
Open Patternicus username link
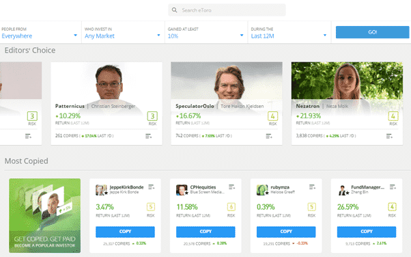[70, 106]
